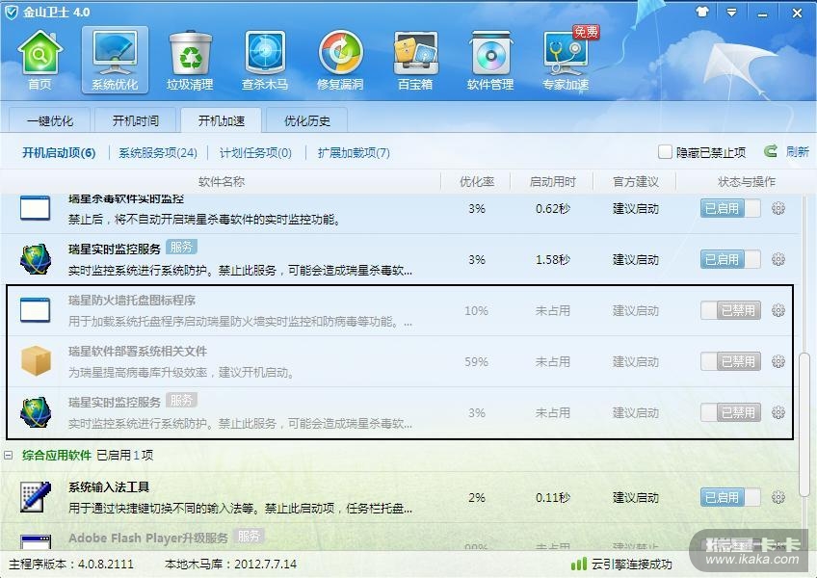The image size is (817, 578).
Task: Open settings gear for 瑞星软件部署系统相关文件
Action: pyautogui.click(x=777, y=361)
